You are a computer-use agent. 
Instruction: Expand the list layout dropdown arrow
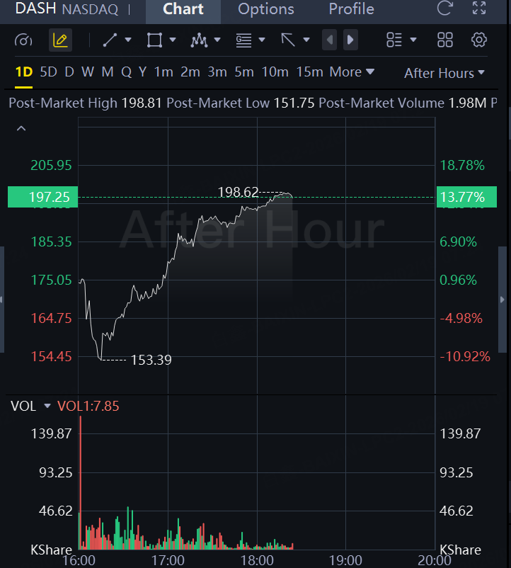413,40
